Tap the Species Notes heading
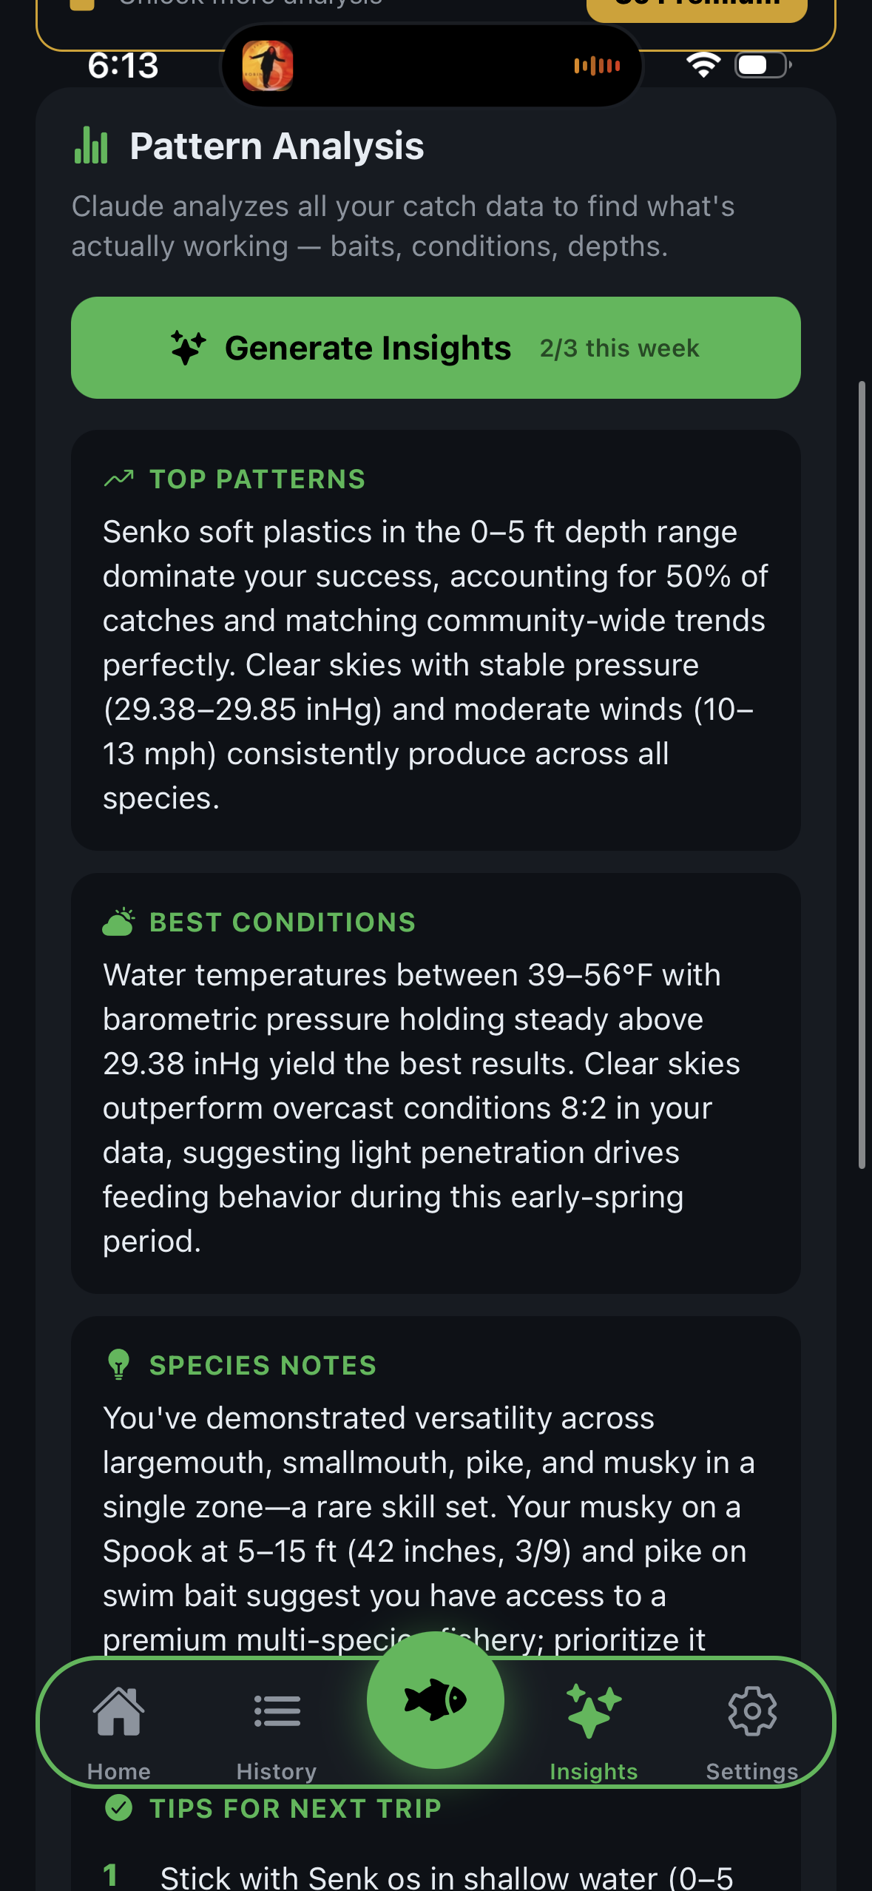Image resolution: width=872 pixels, height=1891 pixels. click(263, 1366)
